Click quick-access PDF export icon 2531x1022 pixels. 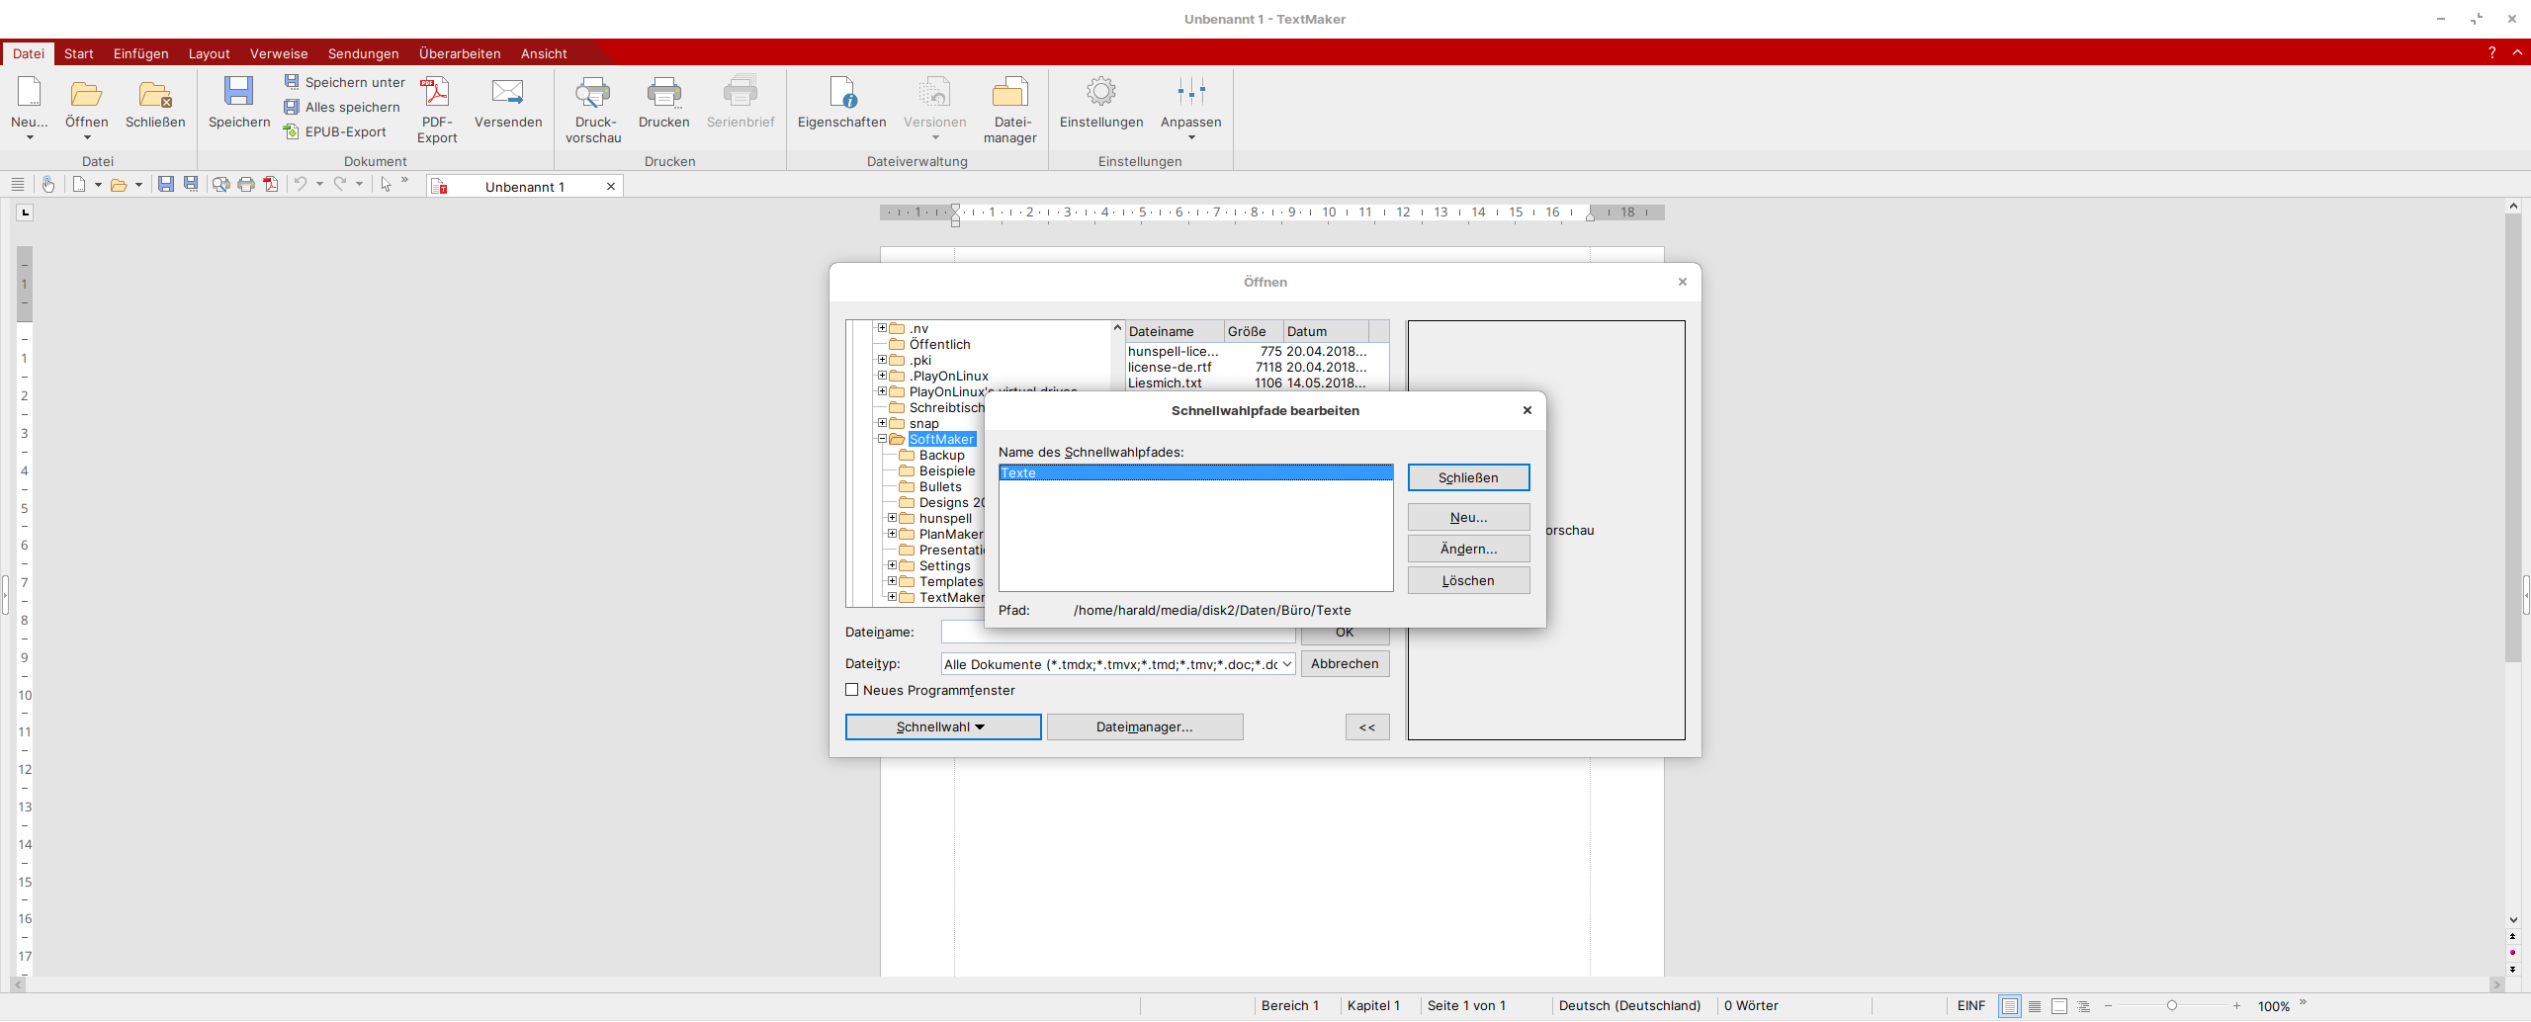click(271, 185)
